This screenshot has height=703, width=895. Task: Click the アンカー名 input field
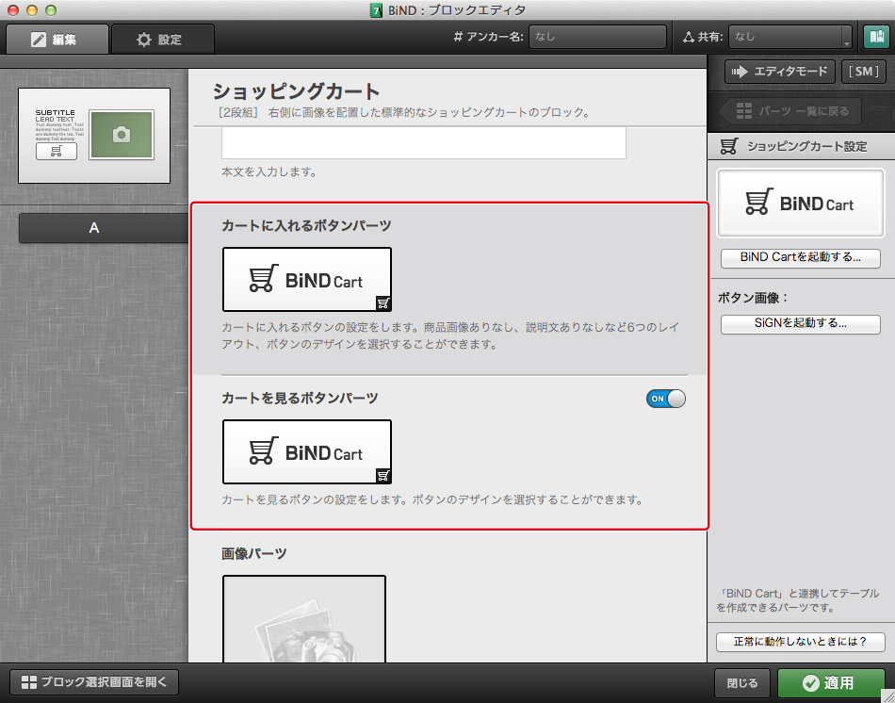(x=597, y=37)
